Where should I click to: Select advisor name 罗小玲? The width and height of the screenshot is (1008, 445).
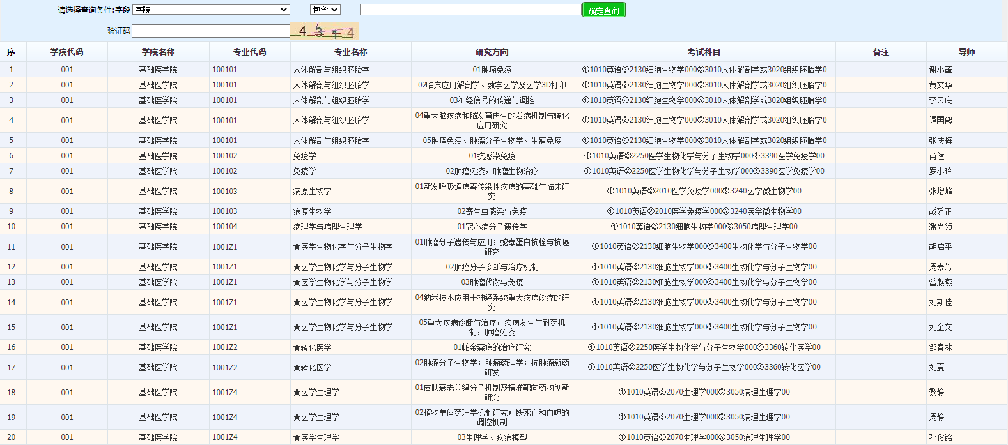(x=941, y=171)
